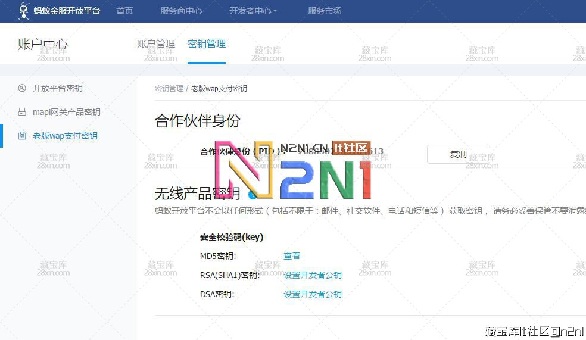The image size is (586, 340).
Task: Select mapi网关产品密钥 sidebar entry
Action: pos(66,112)
